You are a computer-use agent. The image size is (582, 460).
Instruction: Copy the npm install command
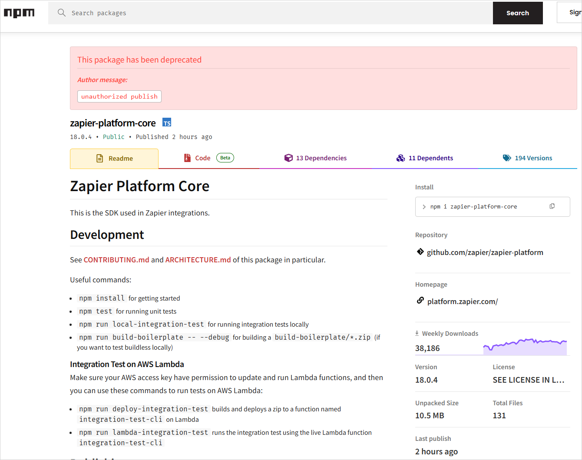[552, 206]
